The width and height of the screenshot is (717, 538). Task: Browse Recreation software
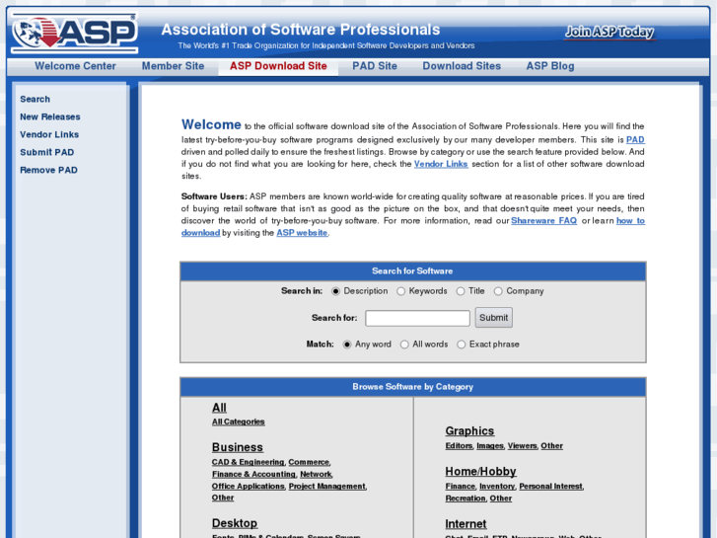tap(466, 499)
